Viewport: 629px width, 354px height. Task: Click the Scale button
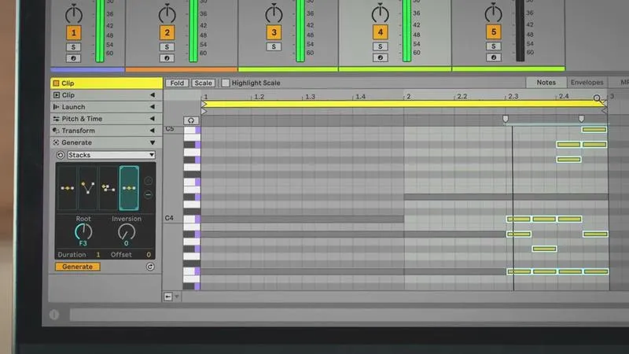click(x=203, y=83)
